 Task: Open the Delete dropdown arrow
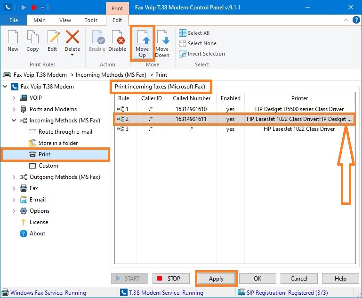tap(72, 55)
